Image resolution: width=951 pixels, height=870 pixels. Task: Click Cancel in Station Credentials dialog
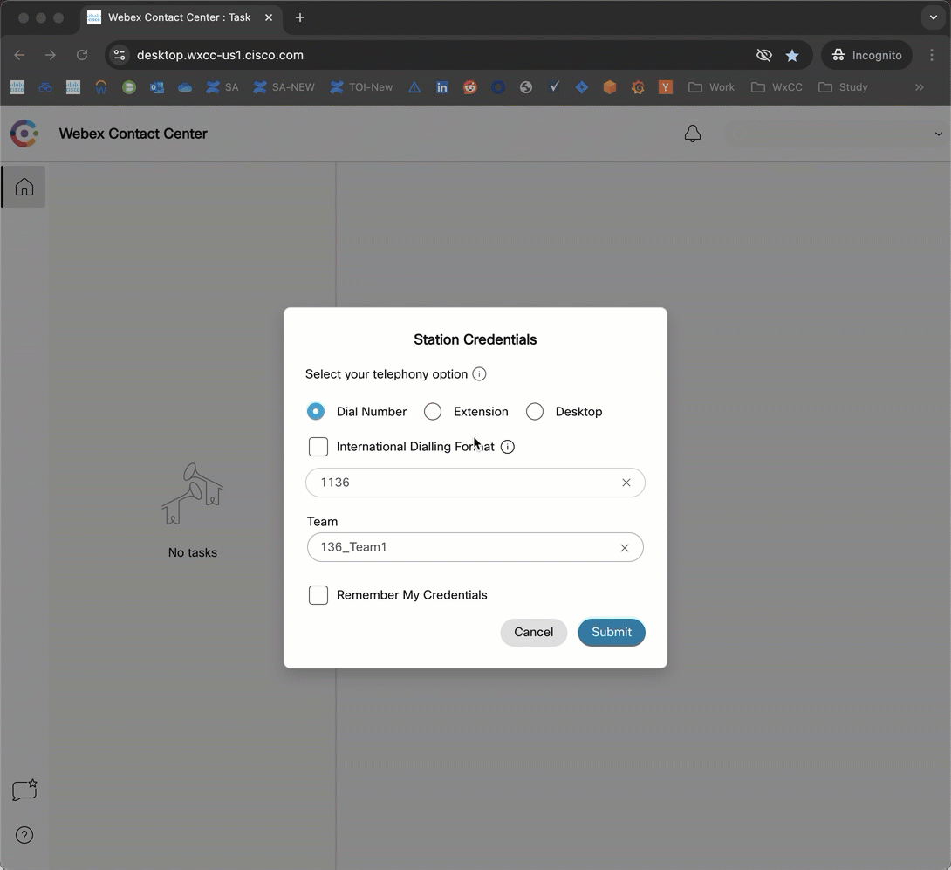pos(533,632)
